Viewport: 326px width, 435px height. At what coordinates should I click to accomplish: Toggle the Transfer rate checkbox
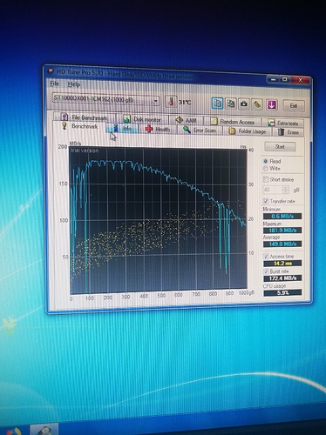pos(265,201)
